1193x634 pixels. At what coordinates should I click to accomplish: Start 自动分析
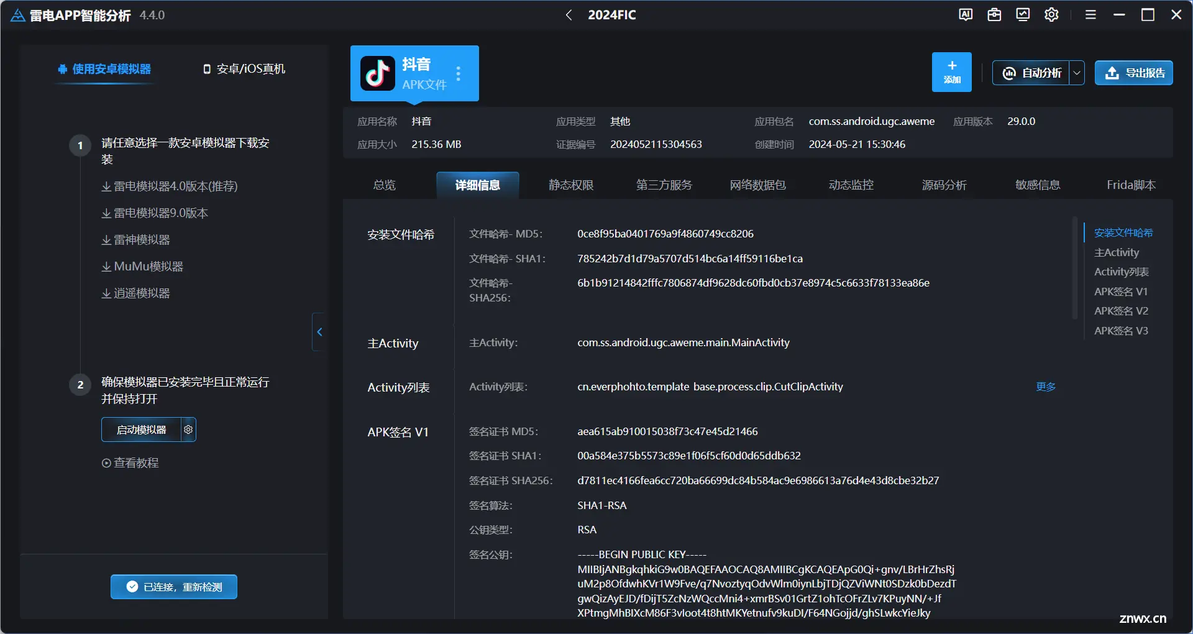click(1031, 73)
